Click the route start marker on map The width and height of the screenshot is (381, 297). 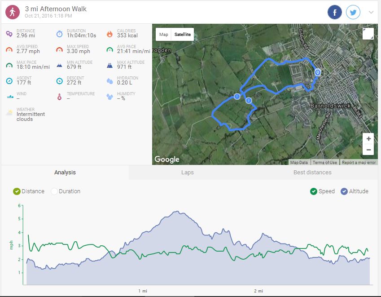click(x=317, y=72)
